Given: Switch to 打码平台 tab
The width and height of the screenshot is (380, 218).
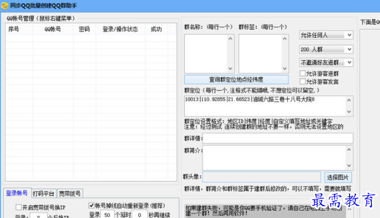Looking at the screenshot, I should [x=44, y=193].
